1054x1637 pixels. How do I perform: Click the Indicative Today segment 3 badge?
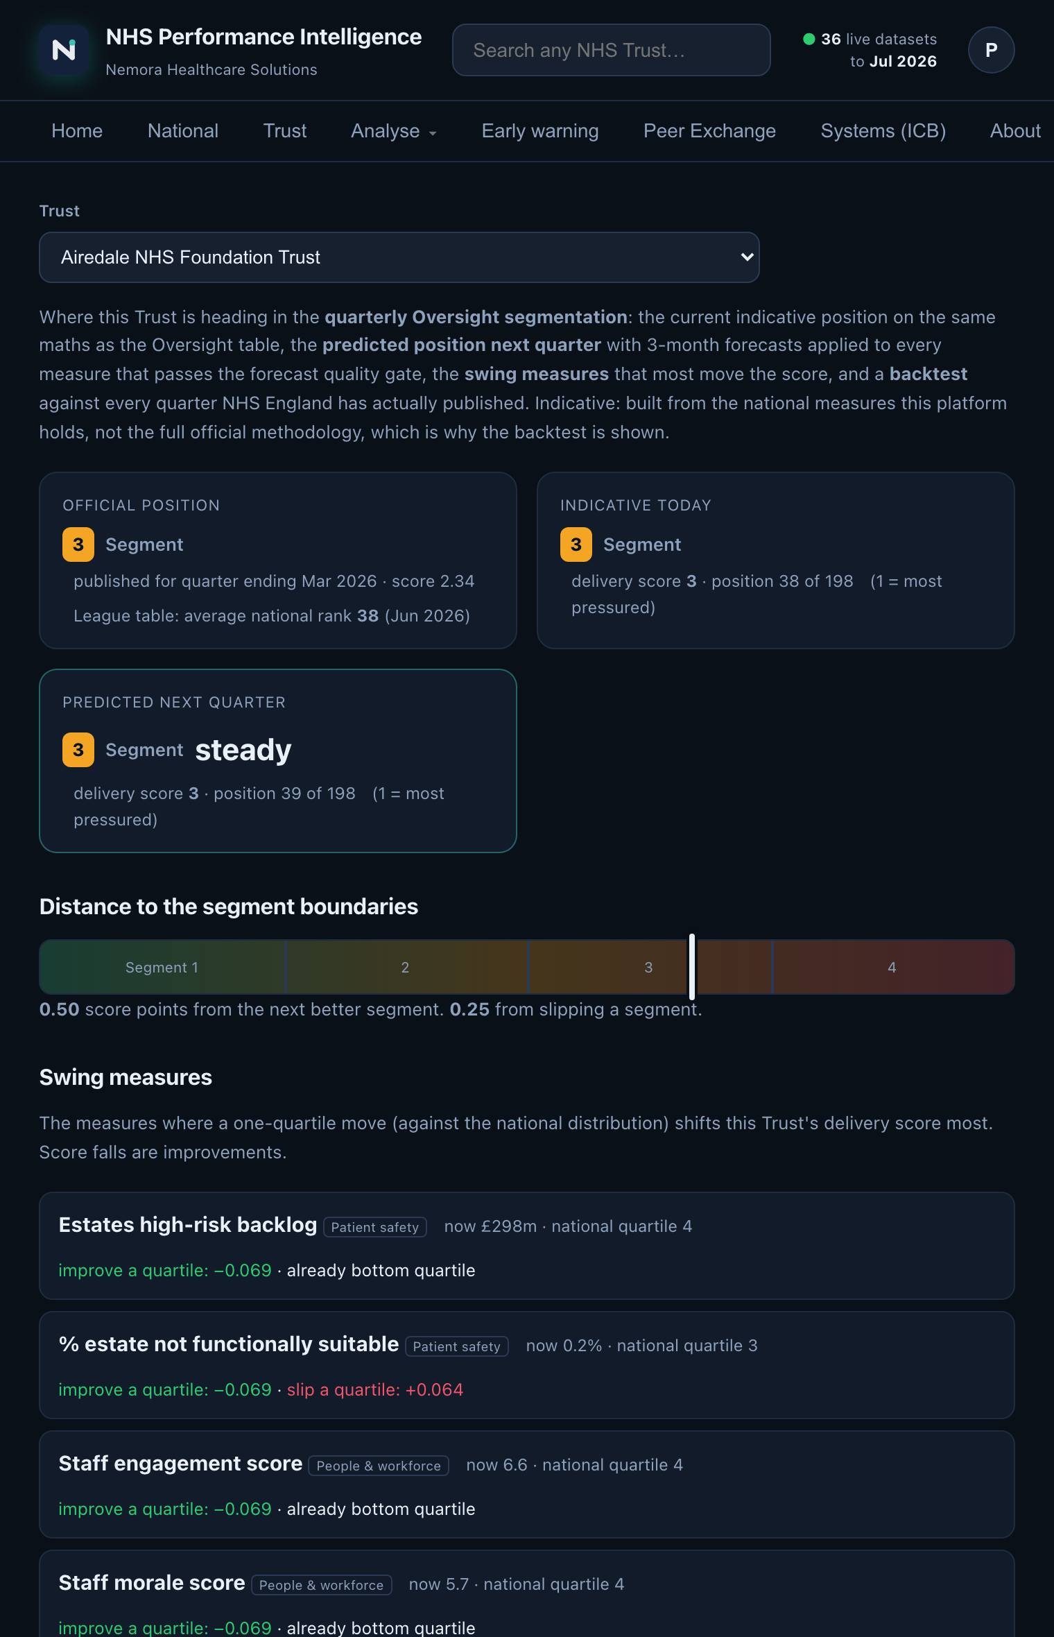point(576,545)
